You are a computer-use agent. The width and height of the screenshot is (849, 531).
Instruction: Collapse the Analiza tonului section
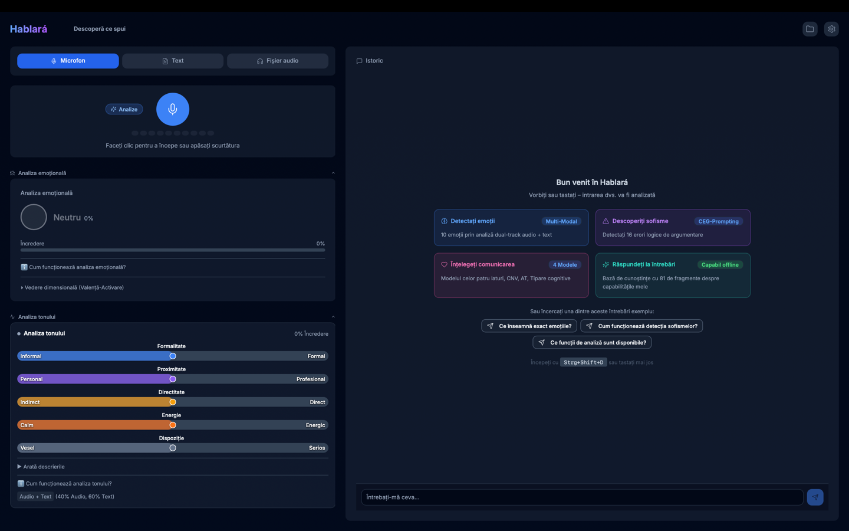(x=333, y=317)
